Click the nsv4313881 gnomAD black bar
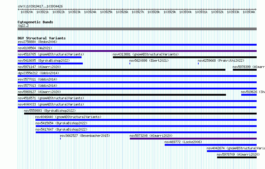265x169 pixels. 185,57
